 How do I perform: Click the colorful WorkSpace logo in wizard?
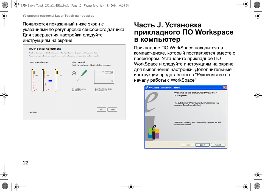tap(154, 132)
